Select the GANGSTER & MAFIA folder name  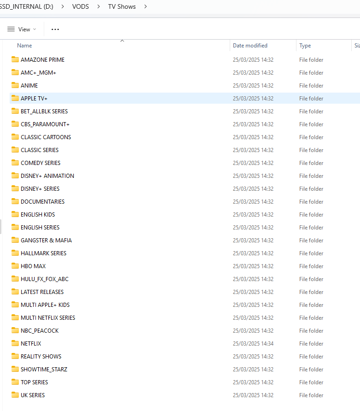(x=46, y=241)
